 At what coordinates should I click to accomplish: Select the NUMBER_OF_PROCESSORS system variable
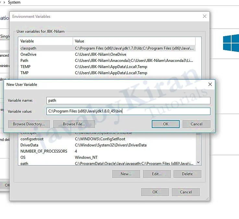click(107, 151)
